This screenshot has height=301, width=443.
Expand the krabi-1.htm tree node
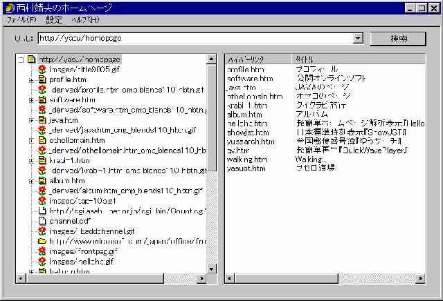pos(31,161)
